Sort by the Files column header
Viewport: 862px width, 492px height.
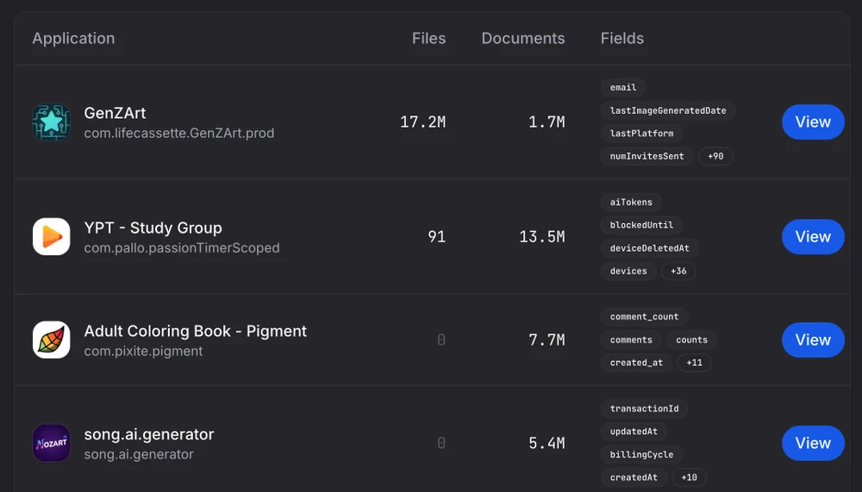click(428, 39)
